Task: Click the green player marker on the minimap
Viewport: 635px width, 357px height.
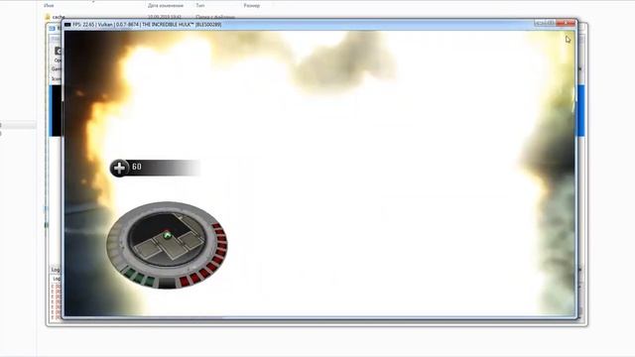Action: pos(168,235)
